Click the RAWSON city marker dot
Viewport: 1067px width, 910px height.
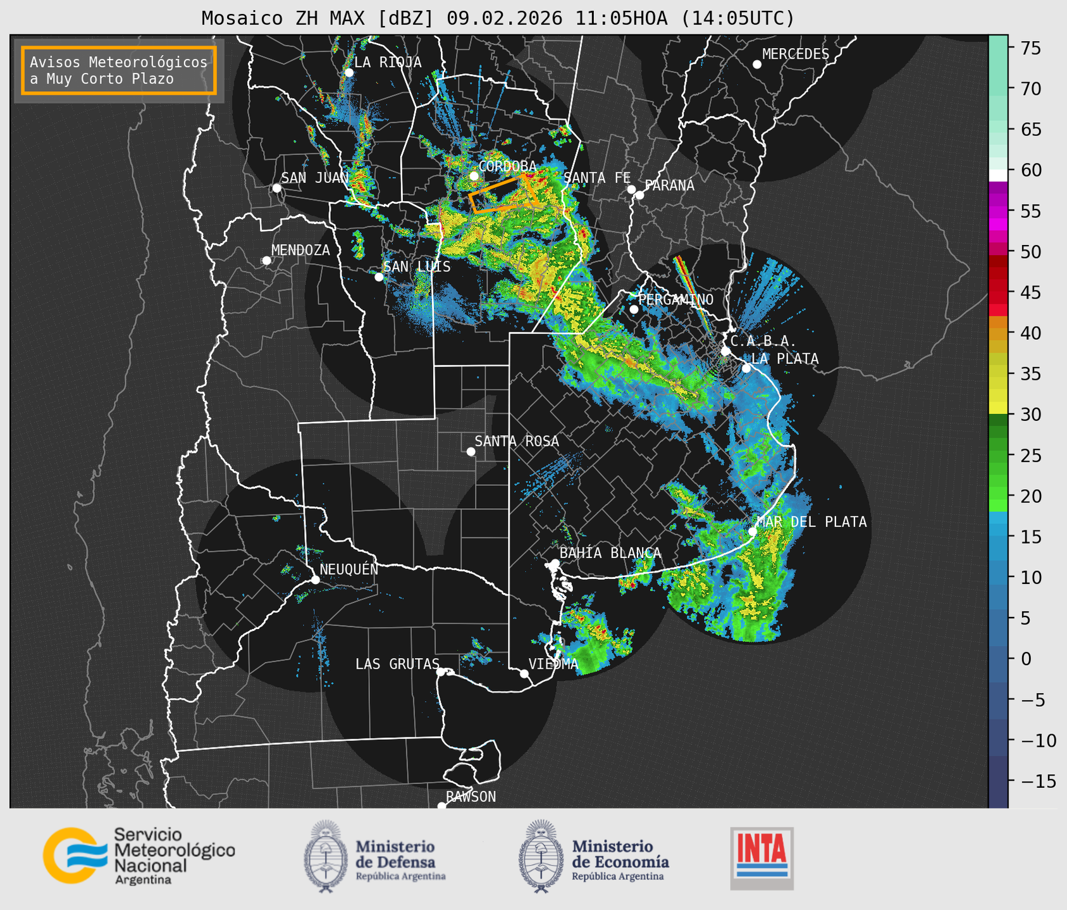pos(441,806)
